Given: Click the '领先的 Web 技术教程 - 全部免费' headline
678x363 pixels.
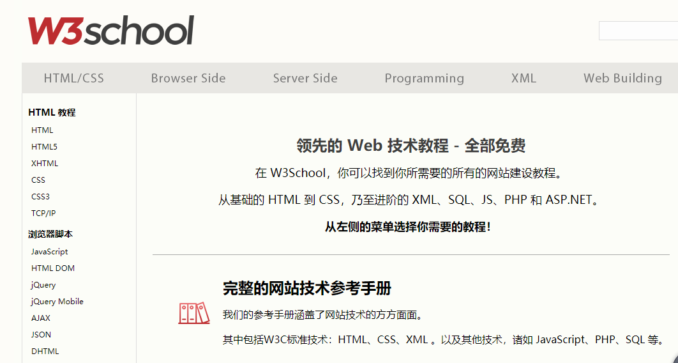Looking at the screenshot, I should click(411, 146).
